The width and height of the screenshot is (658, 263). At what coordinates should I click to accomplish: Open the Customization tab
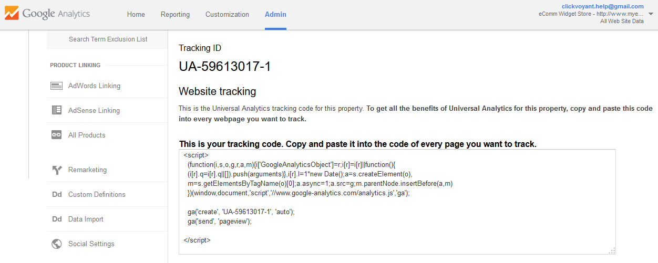[x=227, y=15]
